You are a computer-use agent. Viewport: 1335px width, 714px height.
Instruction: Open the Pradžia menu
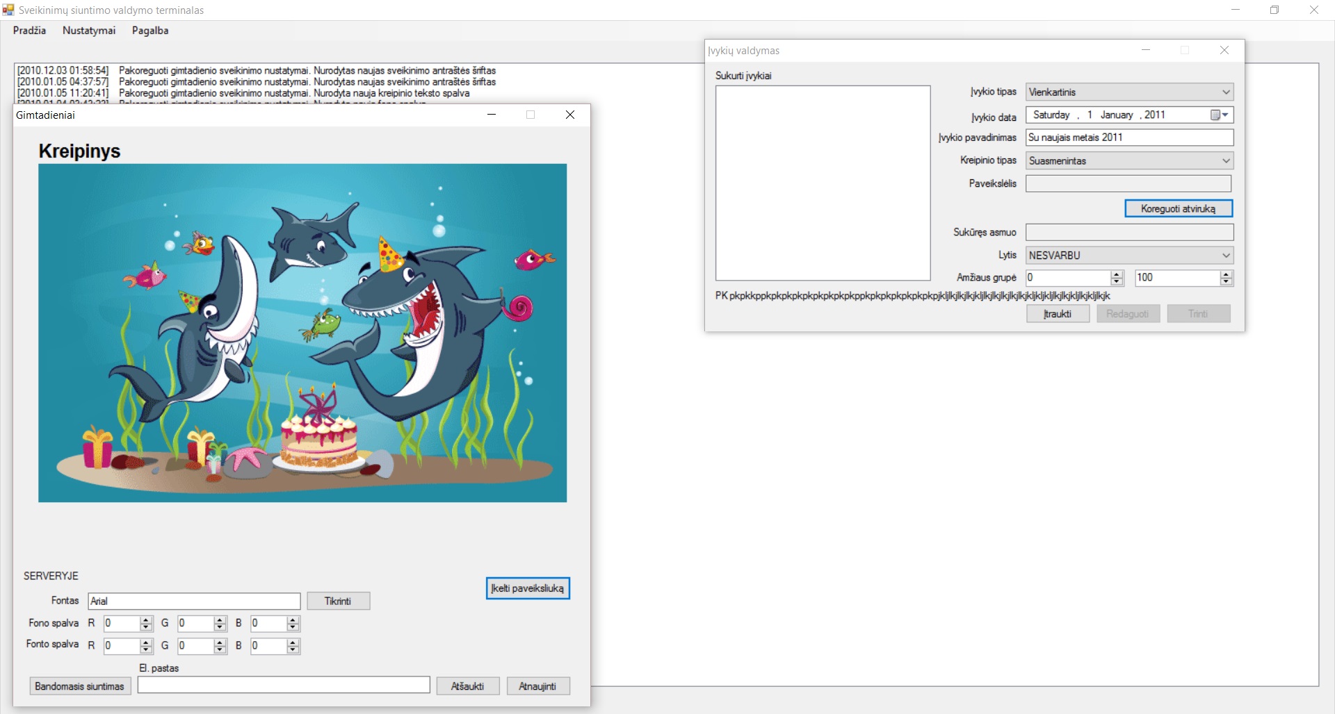click(29, 31)
